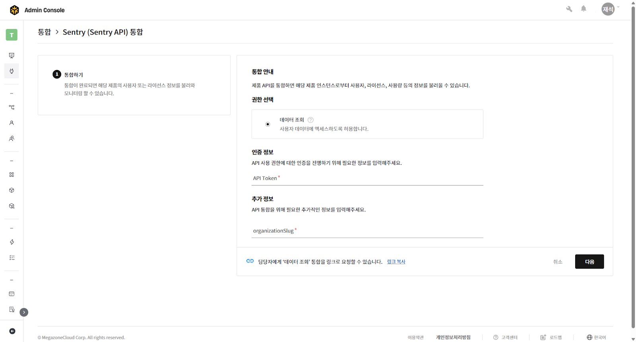636x342 pixels.
Task: Open the notifications bell
Action: click(x=584, y=9)
